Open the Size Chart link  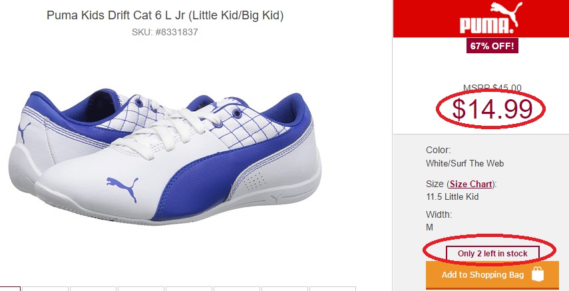coord(471,184)
